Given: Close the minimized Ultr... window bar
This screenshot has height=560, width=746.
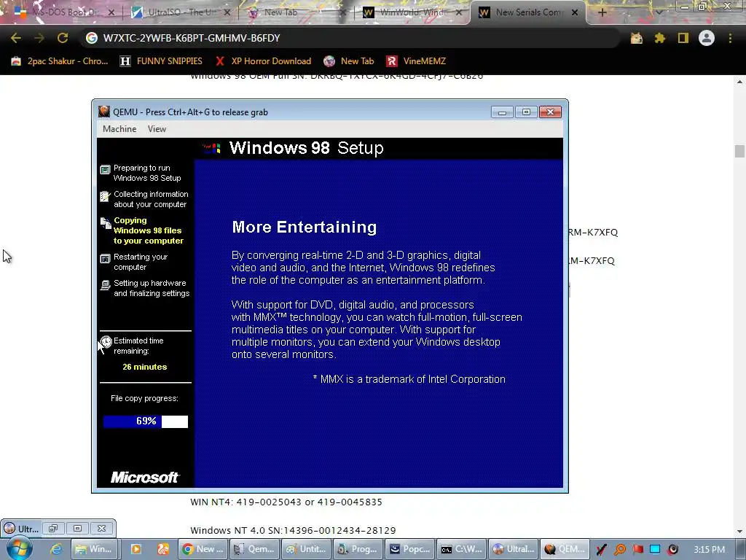Looking at the screenshot, I should tap(101, 528).
